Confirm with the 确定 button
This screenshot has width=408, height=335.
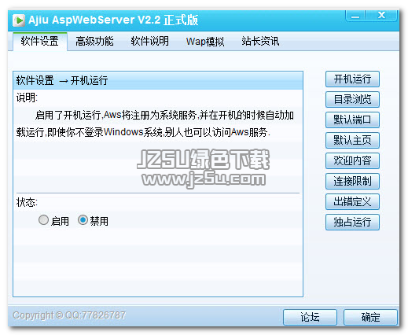coord(370,317)
